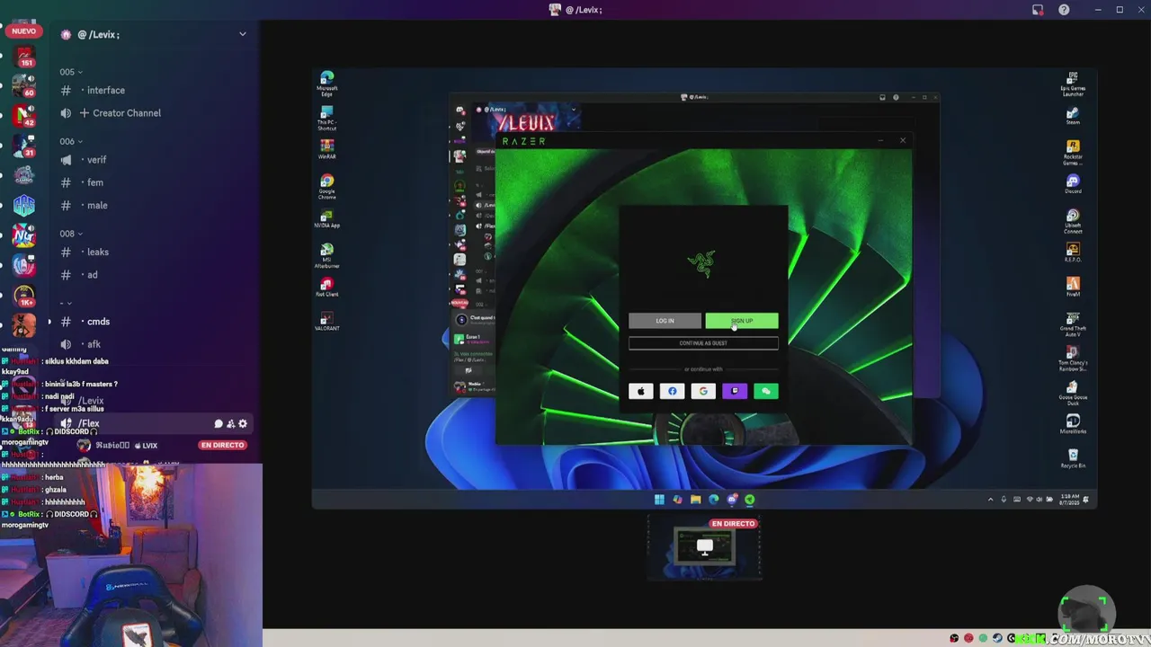Open MSI Afterburner desktop icon in stream

(x=327, y=256)
